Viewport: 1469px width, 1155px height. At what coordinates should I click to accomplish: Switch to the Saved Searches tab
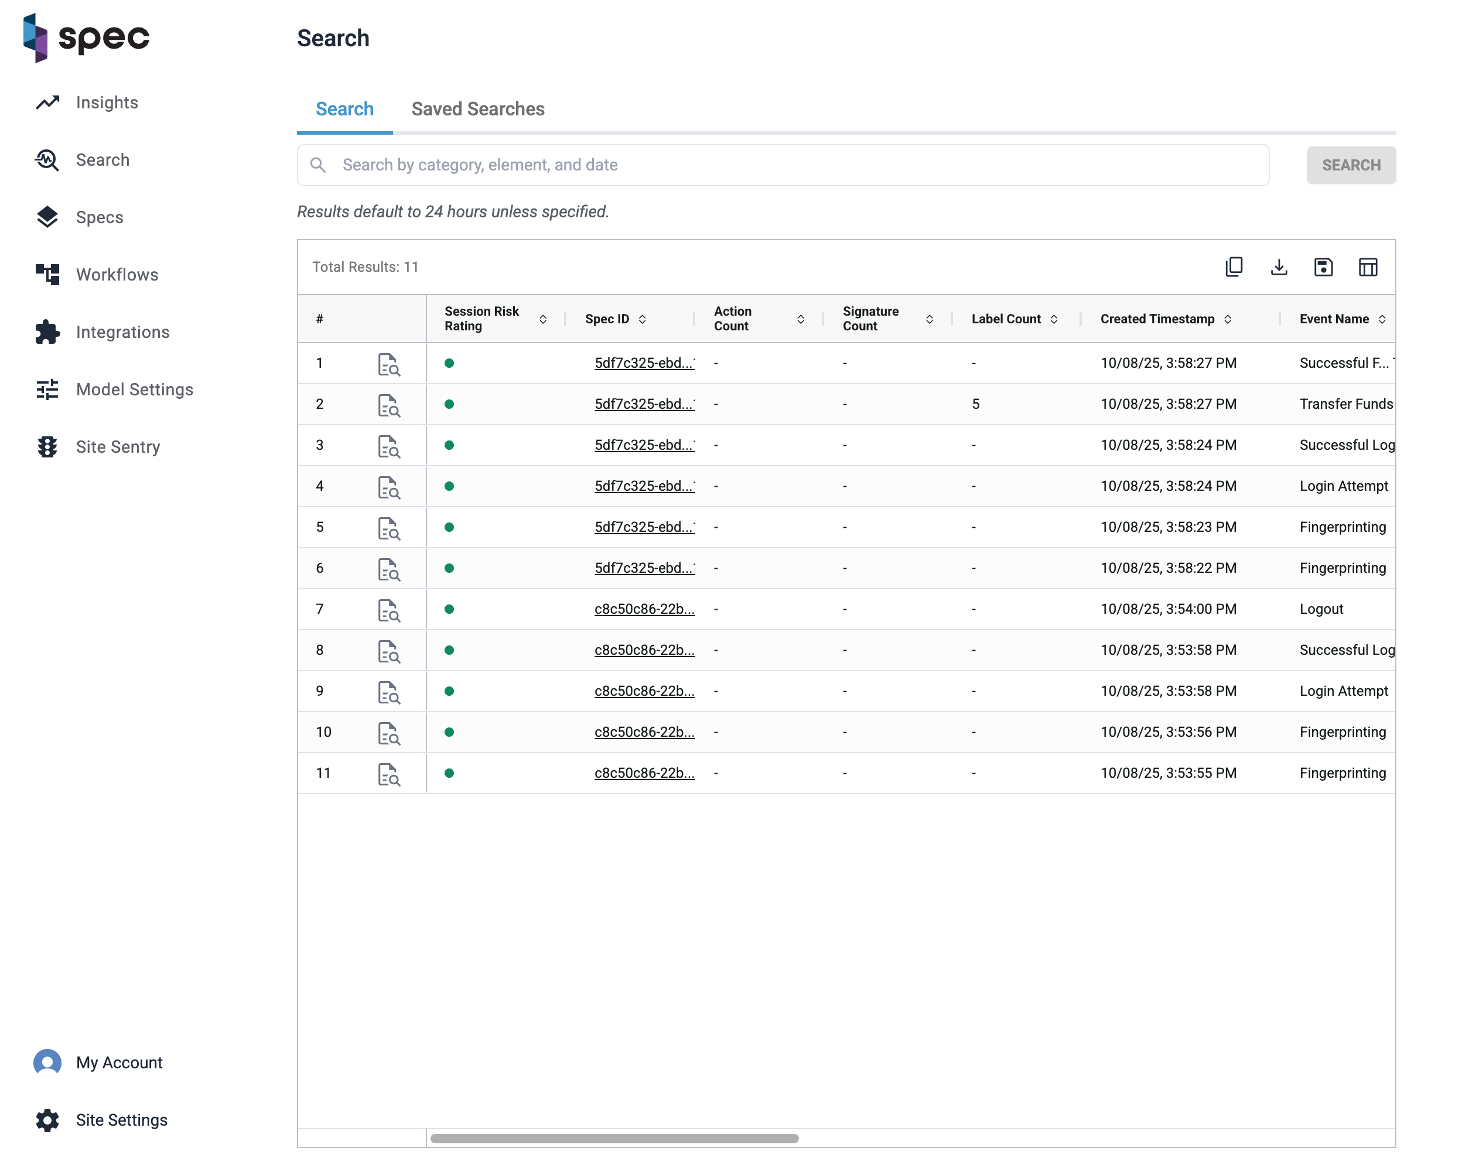pyautogui.click(x=477, y=109)
